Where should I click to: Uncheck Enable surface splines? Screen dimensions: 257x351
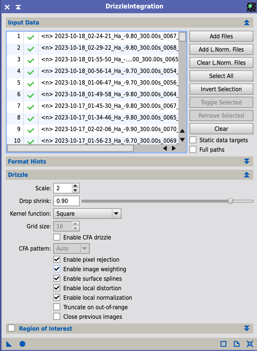tap(57, 278)
